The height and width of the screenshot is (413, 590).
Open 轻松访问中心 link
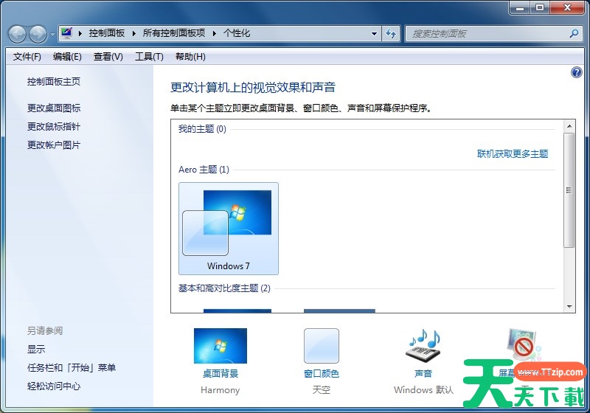[x=54, y=386]
